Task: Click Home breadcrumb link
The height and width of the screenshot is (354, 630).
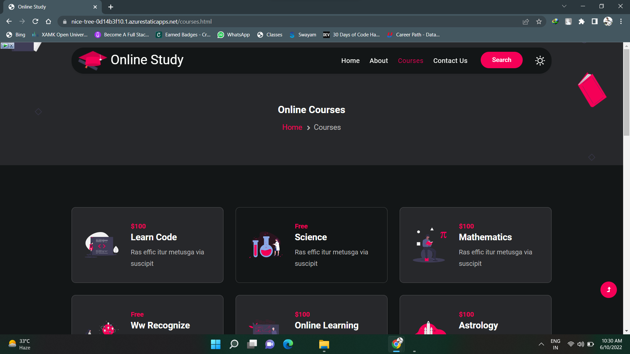Action: click(x=292, y=127)
